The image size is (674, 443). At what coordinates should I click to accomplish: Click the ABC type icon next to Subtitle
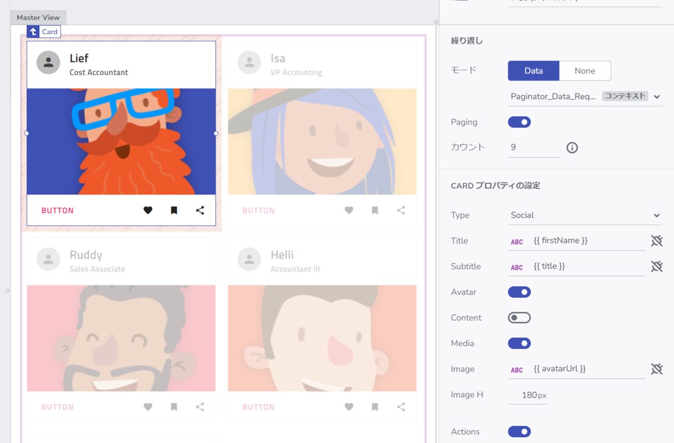pos(517,267)
